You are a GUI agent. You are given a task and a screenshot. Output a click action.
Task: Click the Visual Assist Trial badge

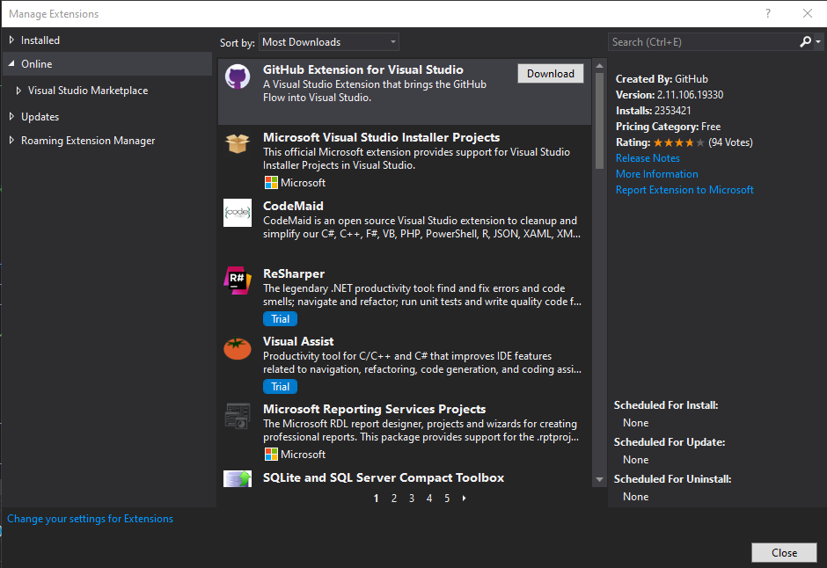280,386
